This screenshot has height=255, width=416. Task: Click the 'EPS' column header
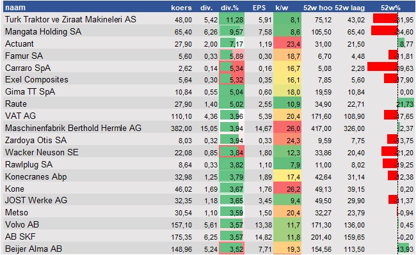pos(259,8)
